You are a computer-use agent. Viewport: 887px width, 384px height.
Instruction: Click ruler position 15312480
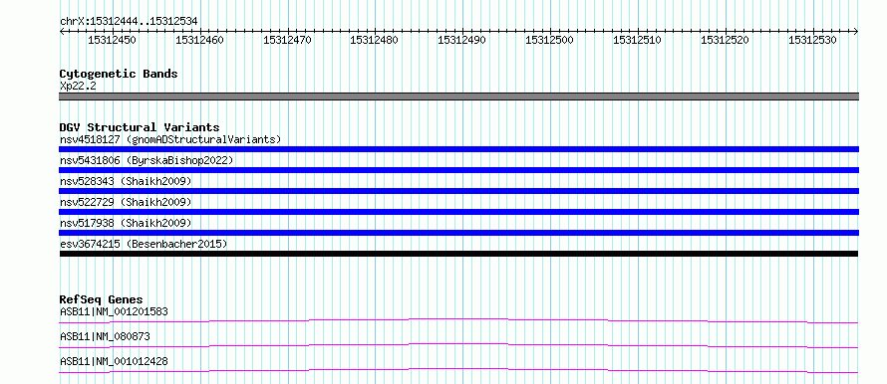pos(375,40)
